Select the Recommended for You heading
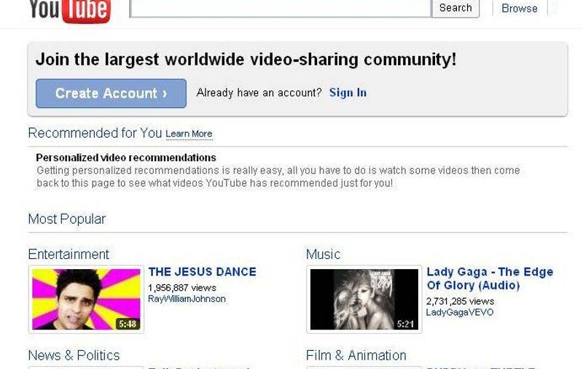The image size is (583, 369). tap(95, 133)
